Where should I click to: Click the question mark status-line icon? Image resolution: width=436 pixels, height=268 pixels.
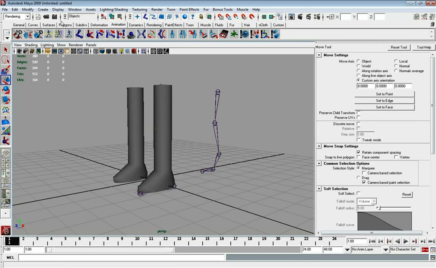pyautogui.click(x=192, y=17)
